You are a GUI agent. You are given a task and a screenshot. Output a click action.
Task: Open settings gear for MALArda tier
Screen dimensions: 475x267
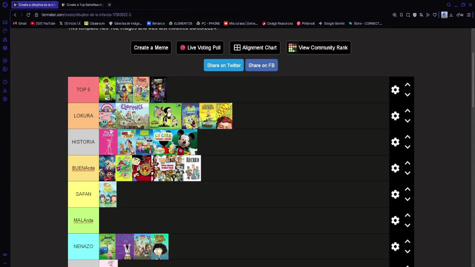[x=395, y=221]
